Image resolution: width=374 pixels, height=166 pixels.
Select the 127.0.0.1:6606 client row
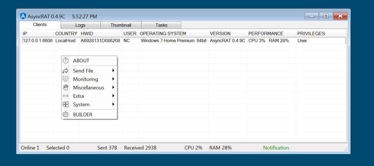(x=38, y=41)
